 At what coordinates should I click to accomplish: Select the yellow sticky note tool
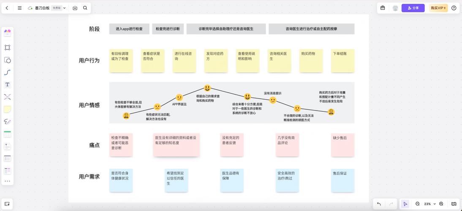[x=7, y=109]
